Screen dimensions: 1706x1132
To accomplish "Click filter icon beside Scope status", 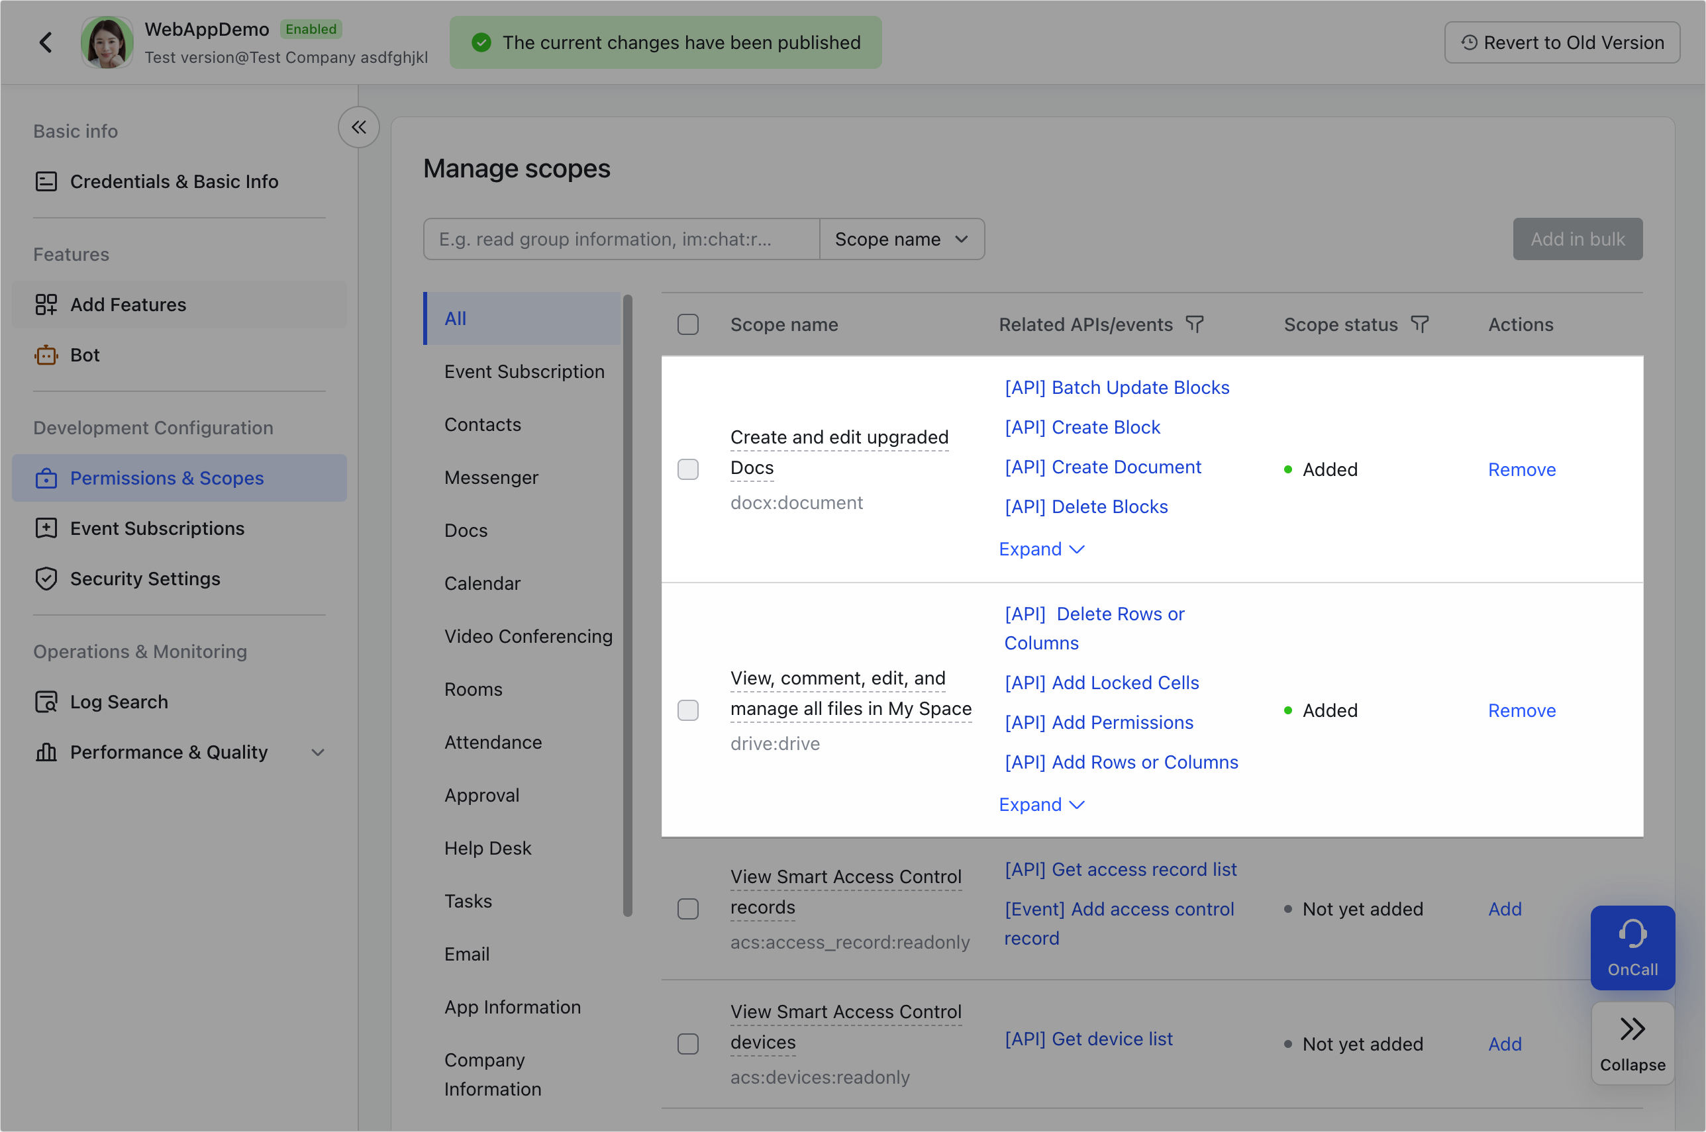I will coord(1419,325).
